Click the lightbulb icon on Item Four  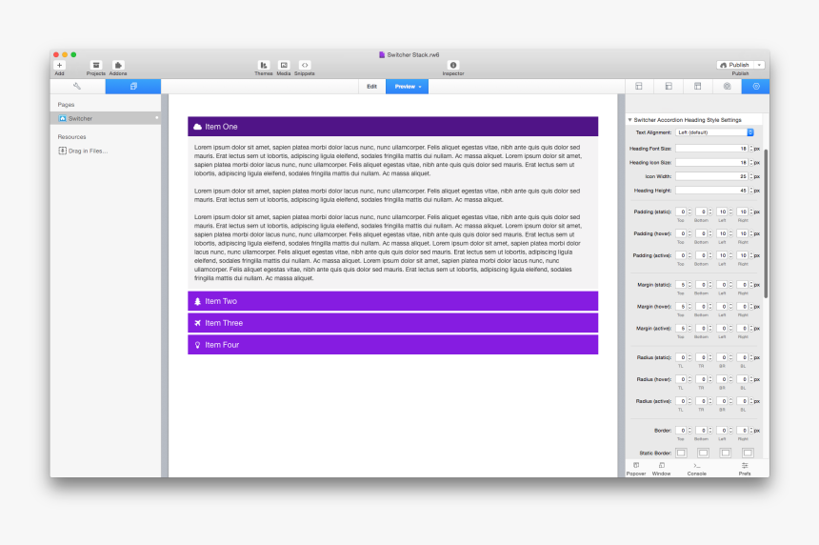197,345
